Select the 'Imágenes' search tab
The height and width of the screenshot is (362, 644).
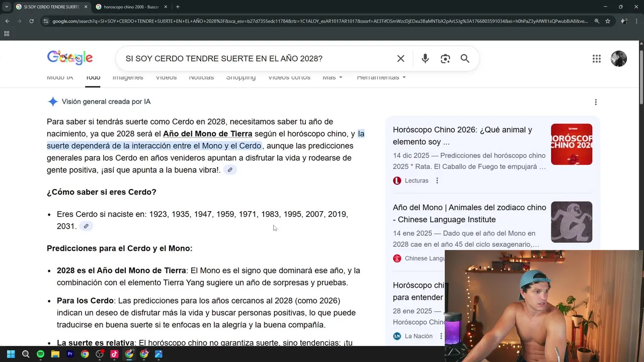(128, 77)
